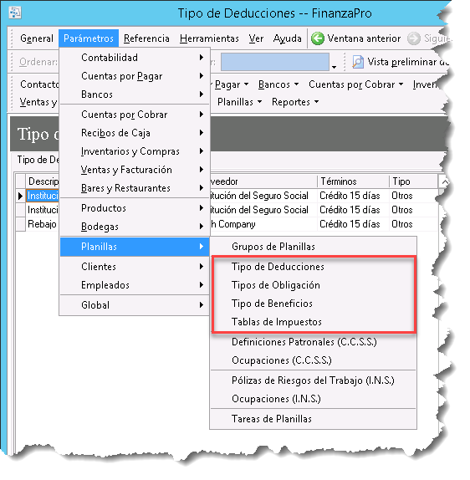Open the blue combo box dropdown arrow
This screenshot has height=480, width=470.
click(334, 66)
